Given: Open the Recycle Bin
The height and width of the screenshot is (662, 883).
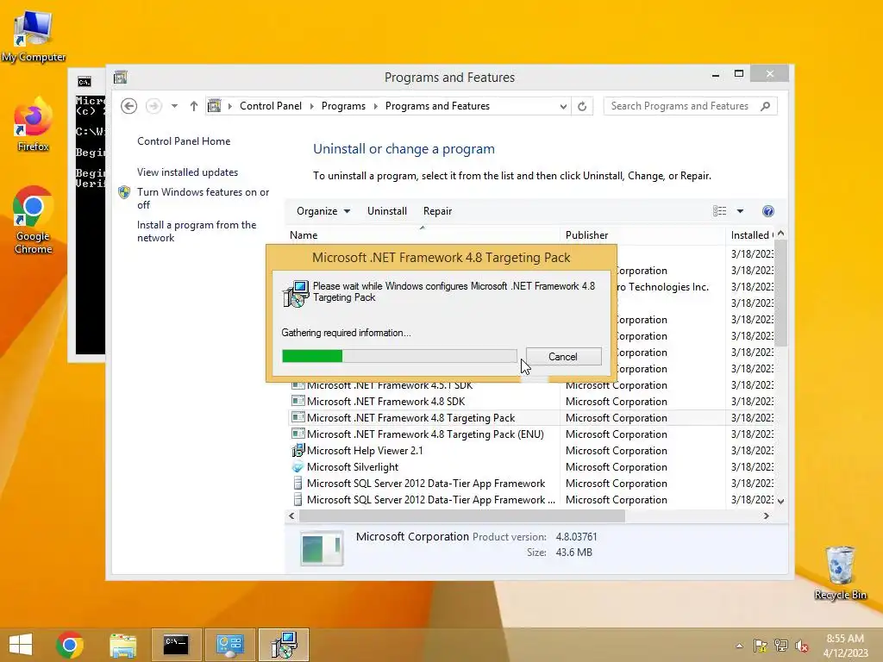Looking at the screenshot, I should click(x=840, y=572).
